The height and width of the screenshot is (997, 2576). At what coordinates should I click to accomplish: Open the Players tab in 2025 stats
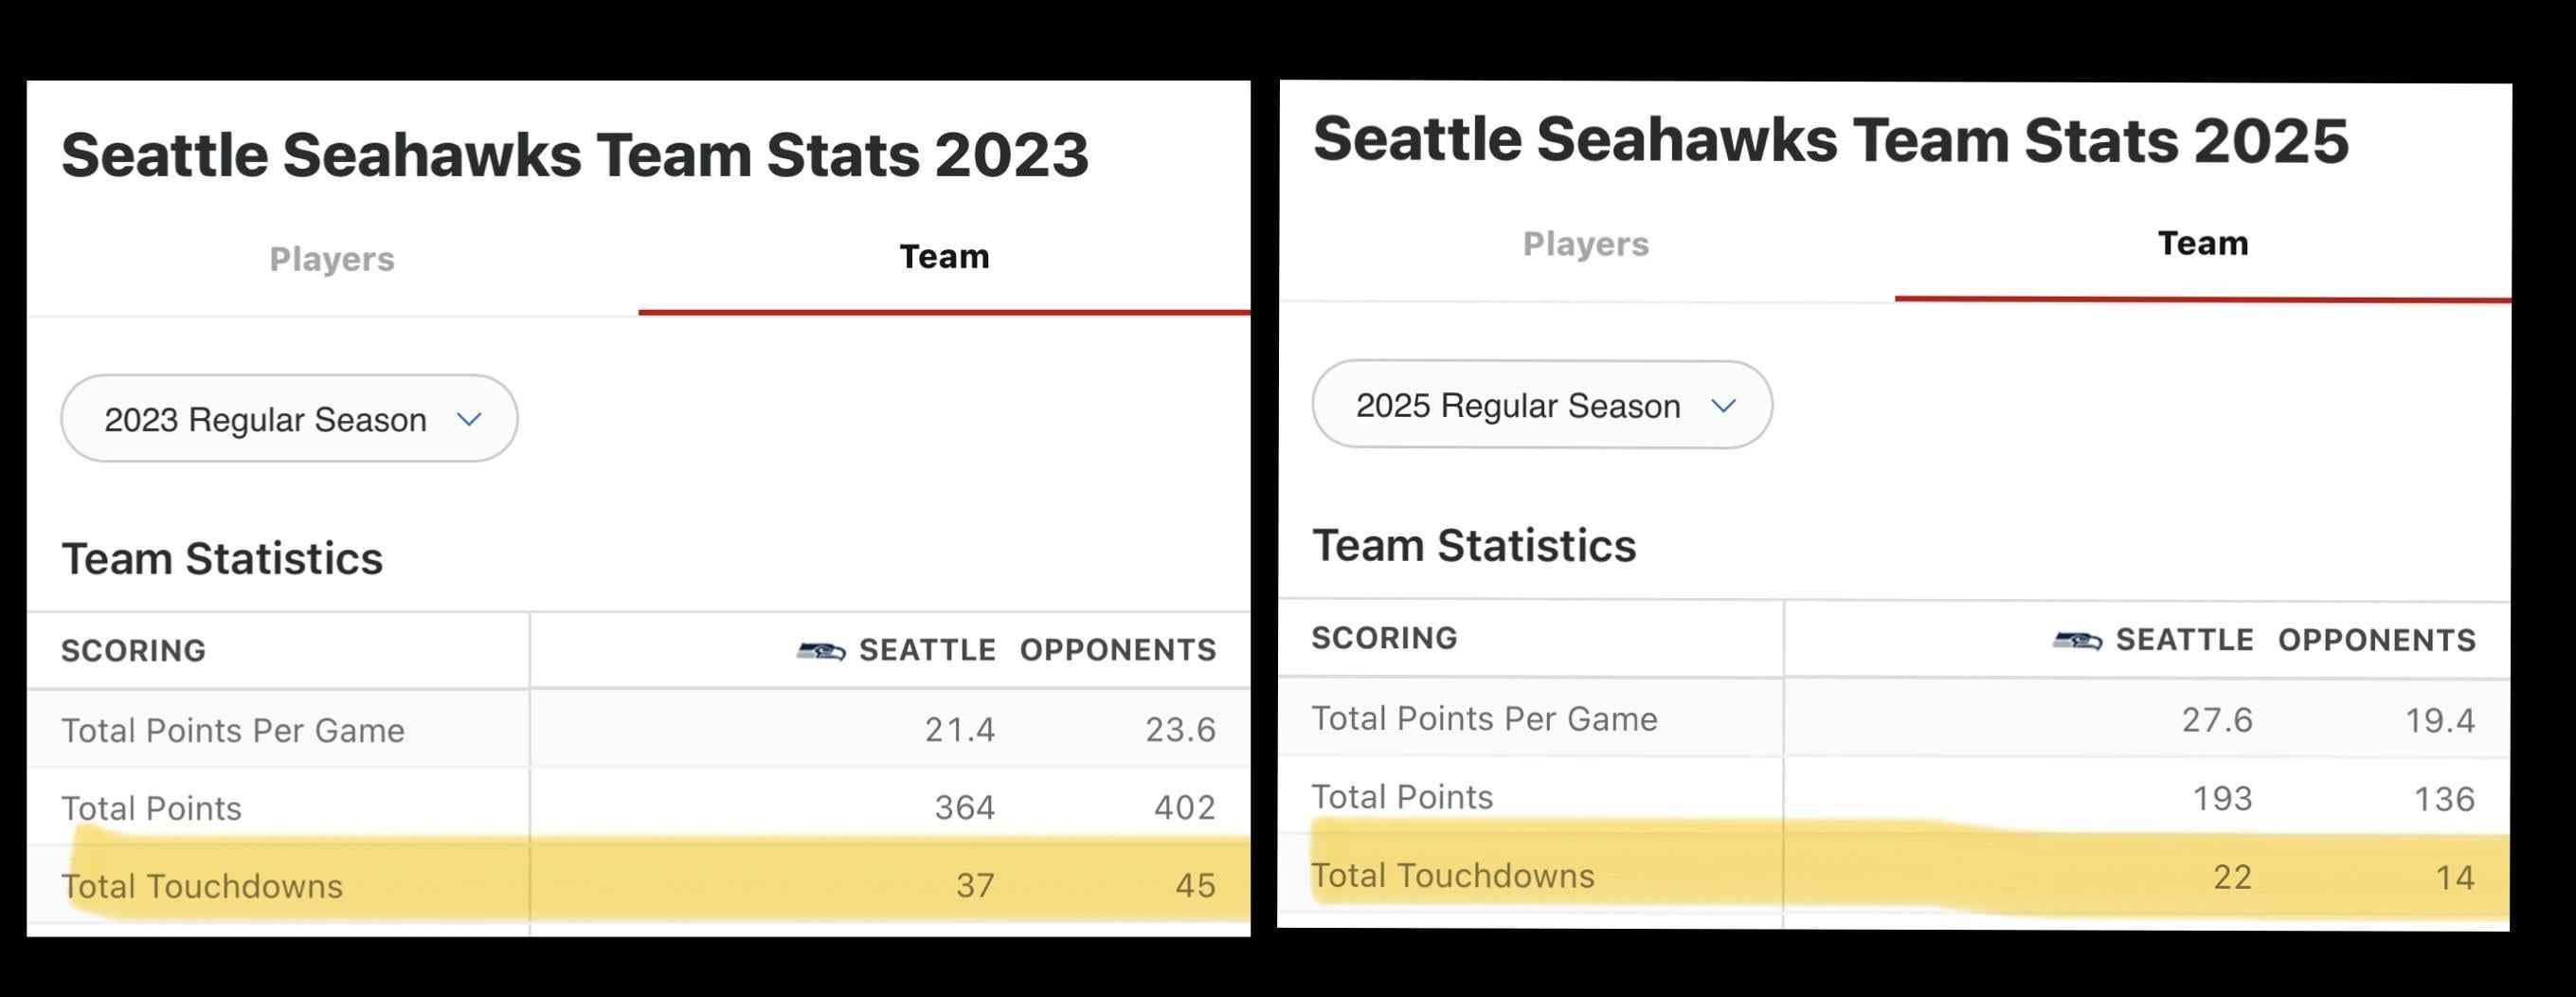point(1585,244)
